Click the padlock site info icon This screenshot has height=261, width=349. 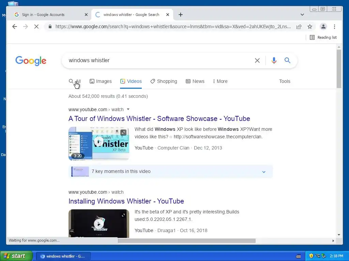tap(50, 27)
